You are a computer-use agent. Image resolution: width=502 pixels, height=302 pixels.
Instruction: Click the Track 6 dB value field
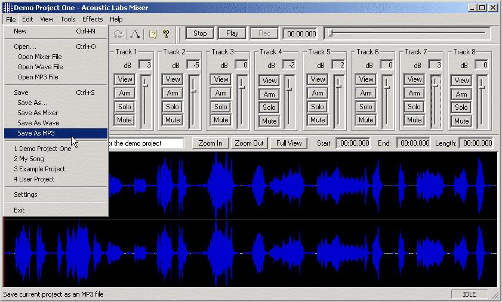387,64
